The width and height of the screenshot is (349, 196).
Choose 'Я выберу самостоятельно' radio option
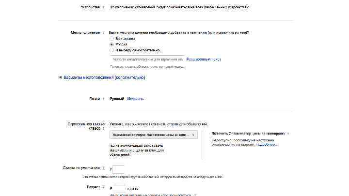coord(112,50)
